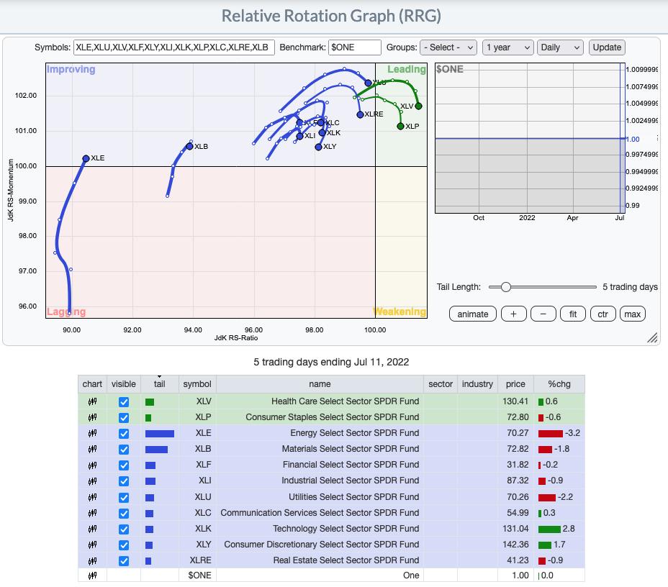Sort table by %chg column header

[x=559, y=384]
